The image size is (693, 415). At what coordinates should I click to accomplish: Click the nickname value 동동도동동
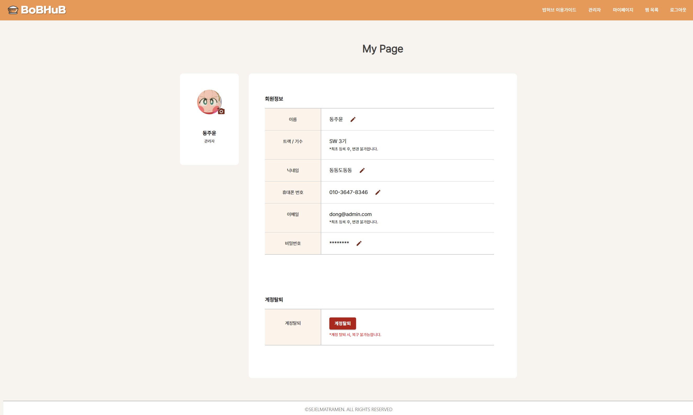click(341, 170)
